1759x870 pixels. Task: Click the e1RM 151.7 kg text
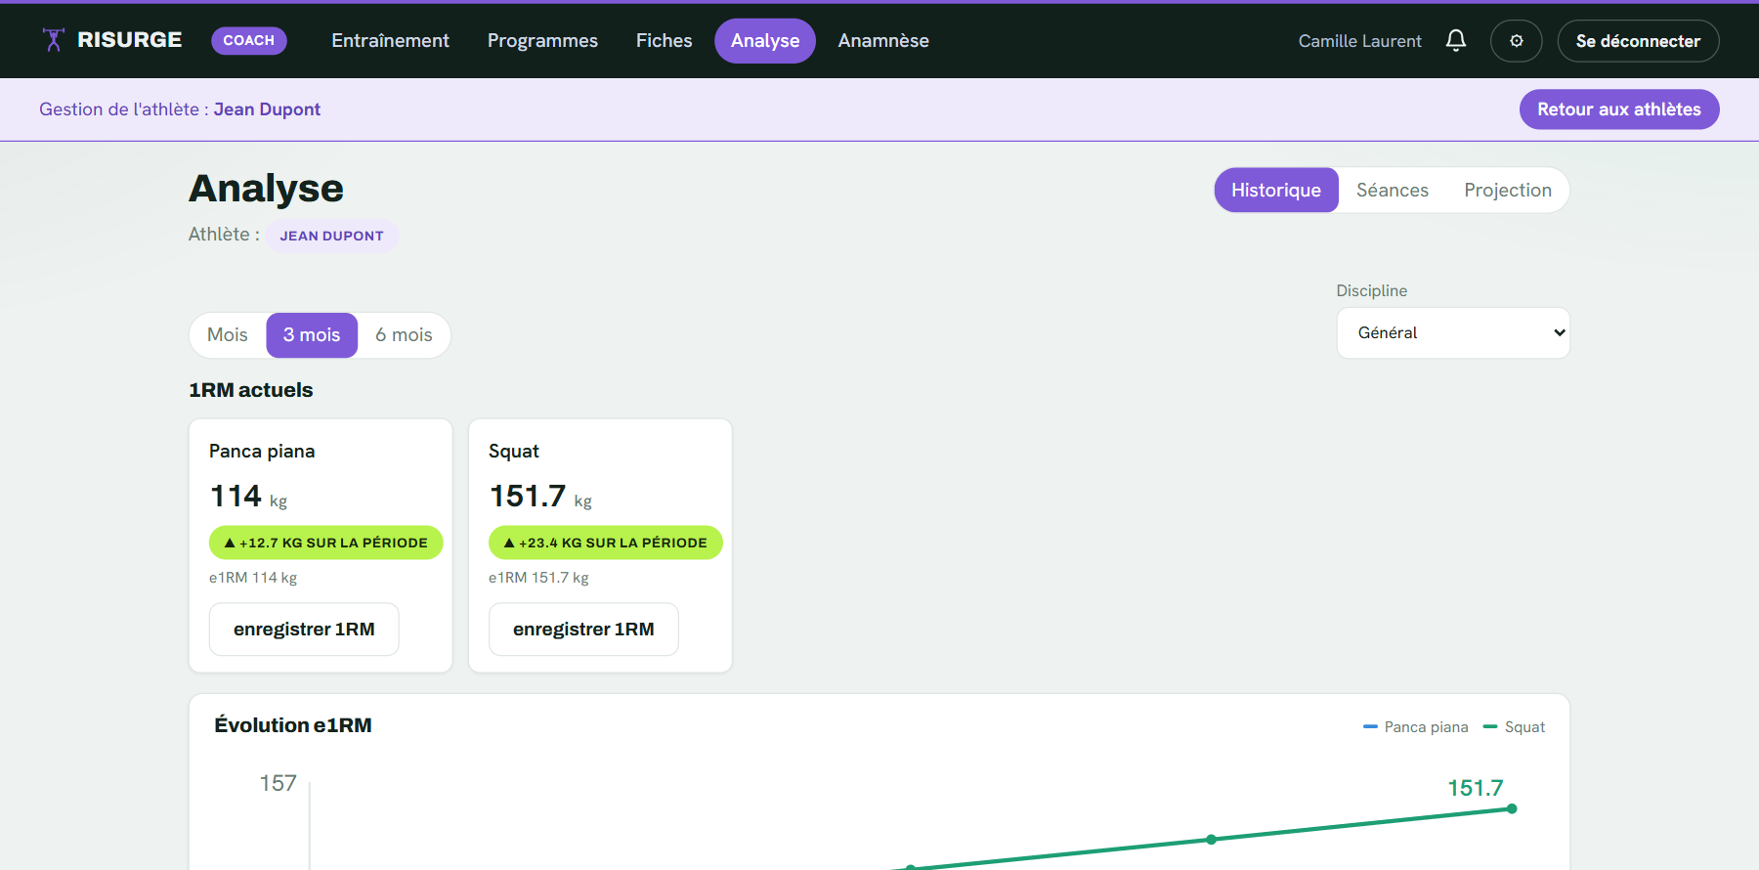point(538,578)
